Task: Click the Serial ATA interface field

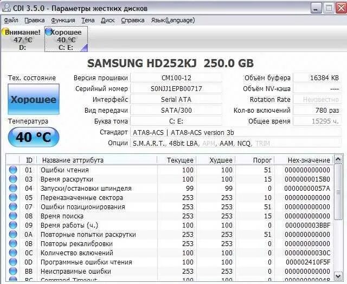Action: coord(176,100)
